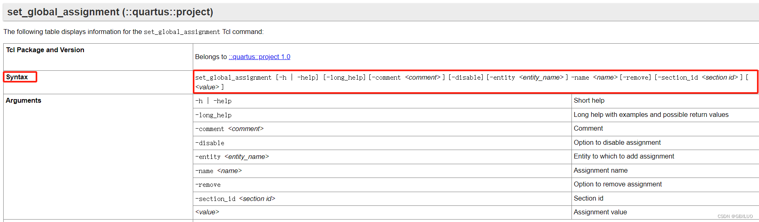Click the Arguments row header
The width and height of the screenshot is (759, 222).
(23, 100)
